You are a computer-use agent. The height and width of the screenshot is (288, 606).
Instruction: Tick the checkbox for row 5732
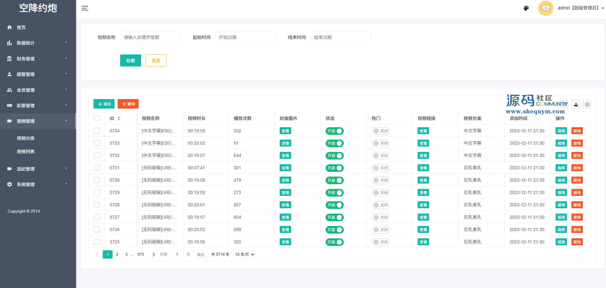(x=97, y=156)
